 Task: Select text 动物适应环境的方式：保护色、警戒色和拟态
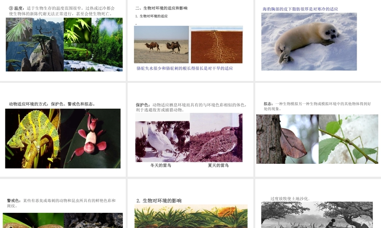pyautogui.click(x=52, y=104)
